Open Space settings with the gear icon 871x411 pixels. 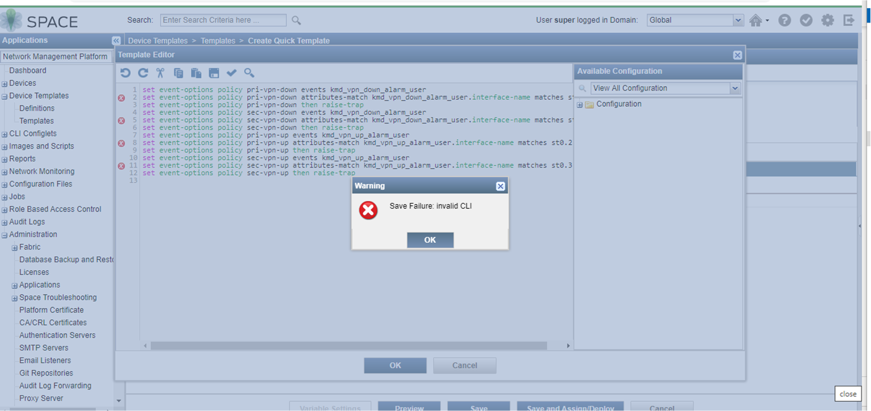(x=827, y=20)
